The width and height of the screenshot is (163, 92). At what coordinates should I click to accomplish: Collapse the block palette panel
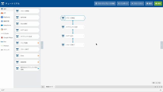[42, 45]
